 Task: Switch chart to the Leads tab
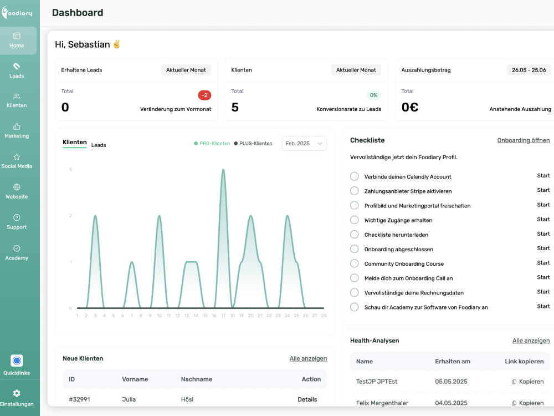tap(99, 145)
